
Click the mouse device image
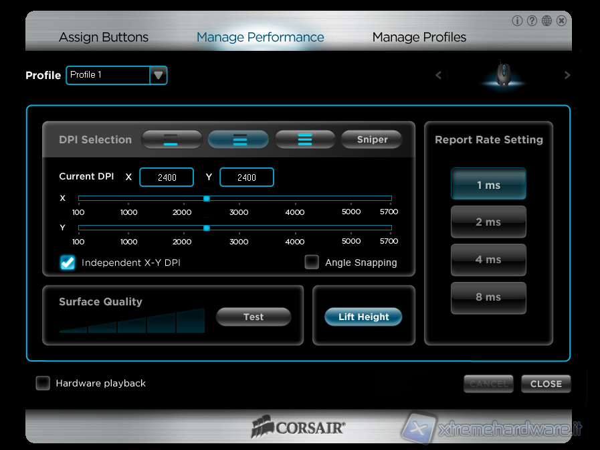503,74
